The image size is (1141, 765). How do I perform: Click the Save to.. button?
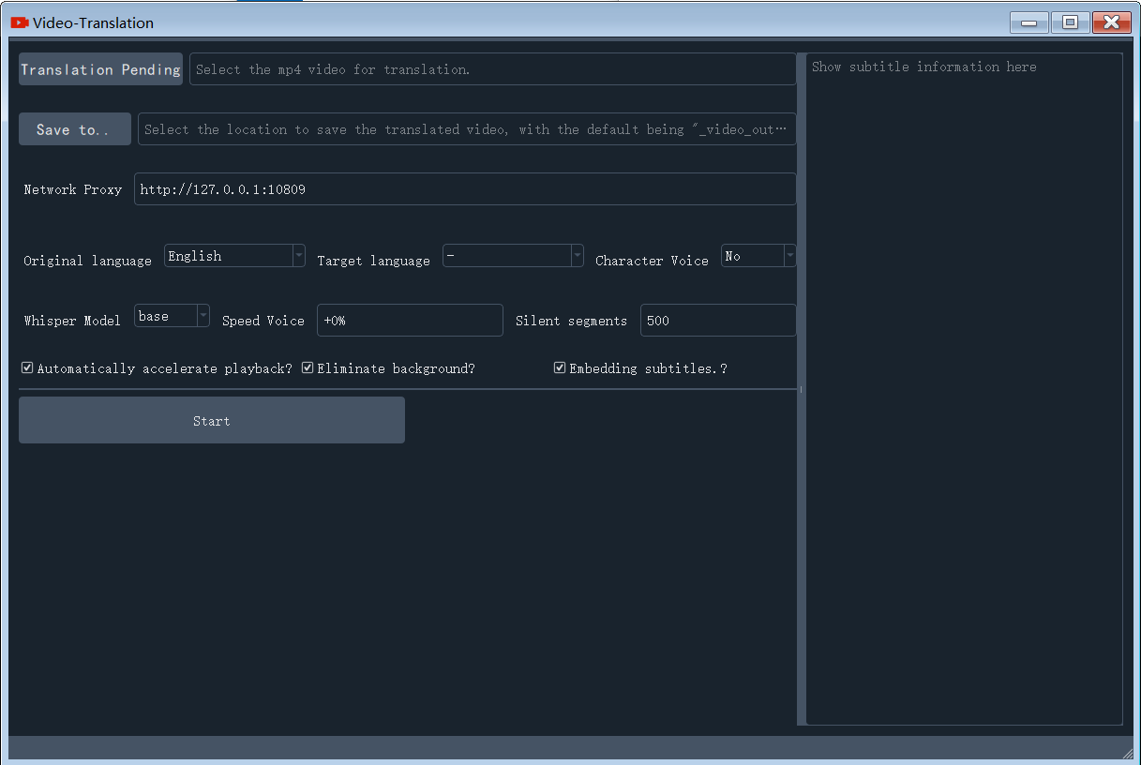75,129
